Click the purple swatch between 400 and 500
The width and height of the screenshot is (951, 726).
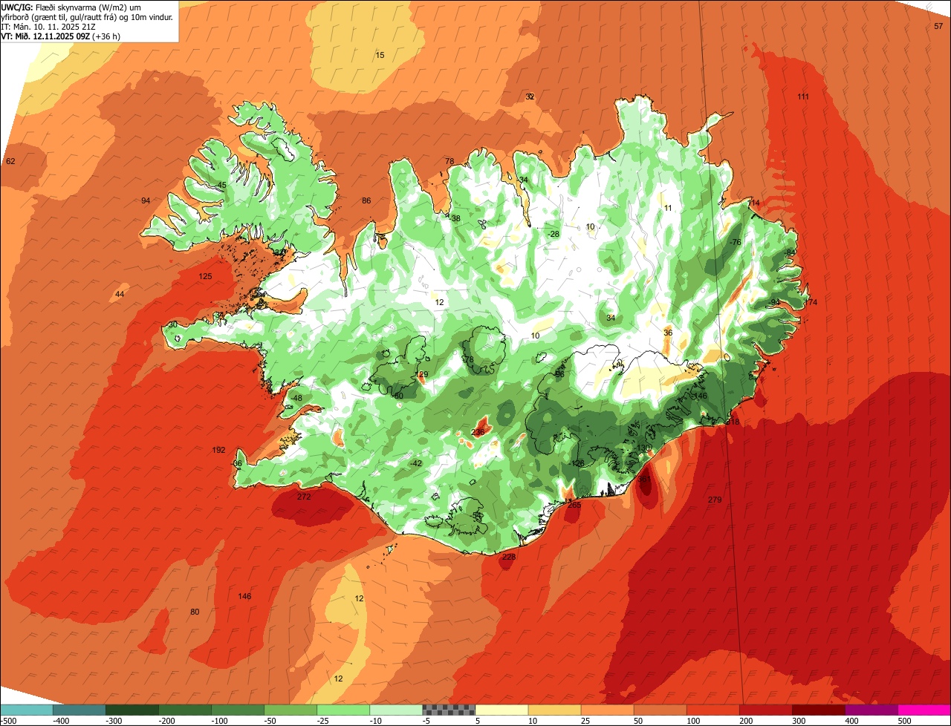click(x=870, y=710)
